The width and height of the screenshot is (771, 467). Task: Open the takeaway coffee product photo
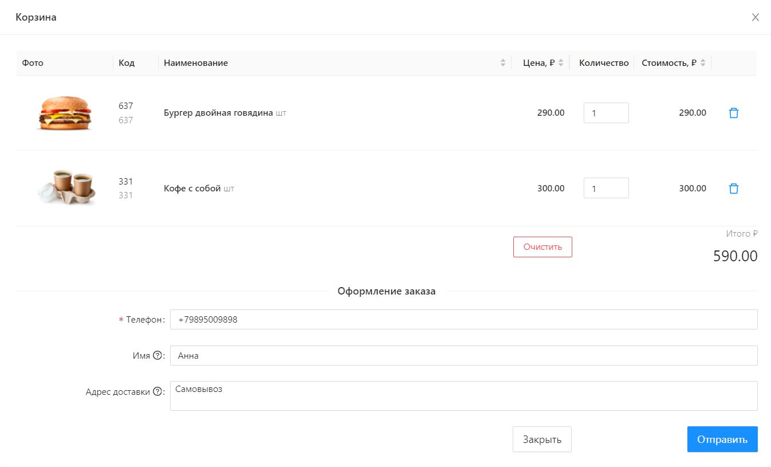point(64,187)
